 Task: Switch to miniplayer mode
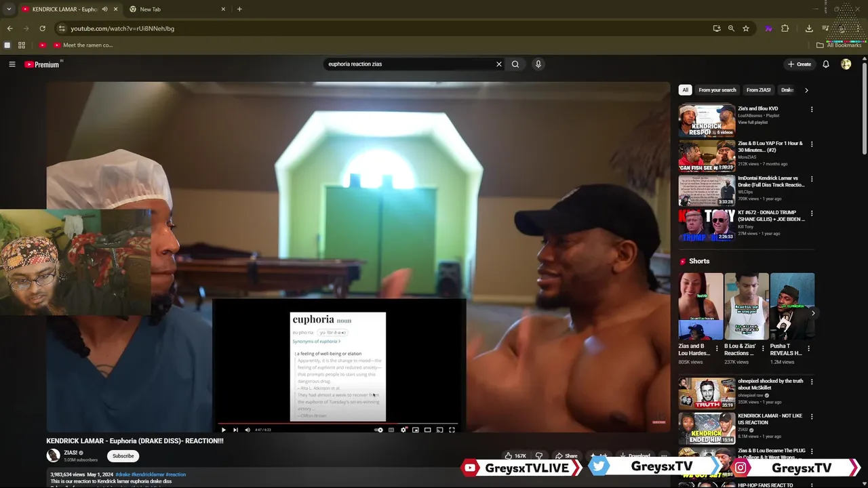[416, 430]
